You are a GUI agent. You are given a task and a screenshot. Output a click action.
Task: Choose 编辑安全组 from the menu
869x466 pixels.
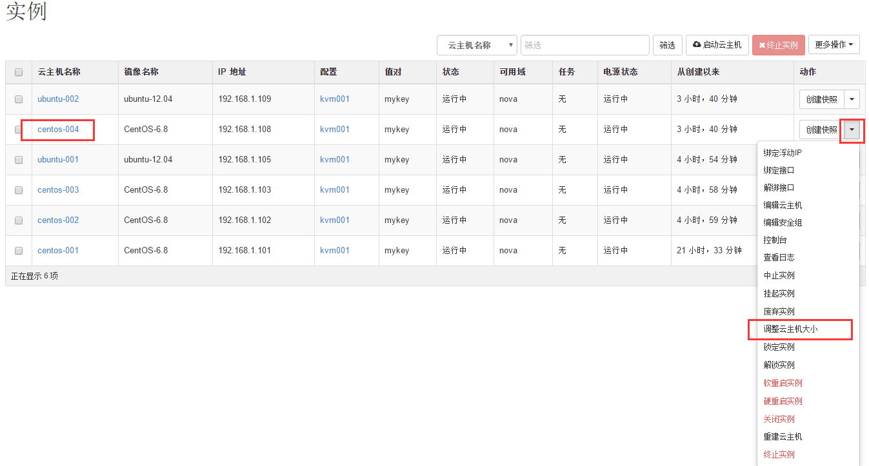808,222
